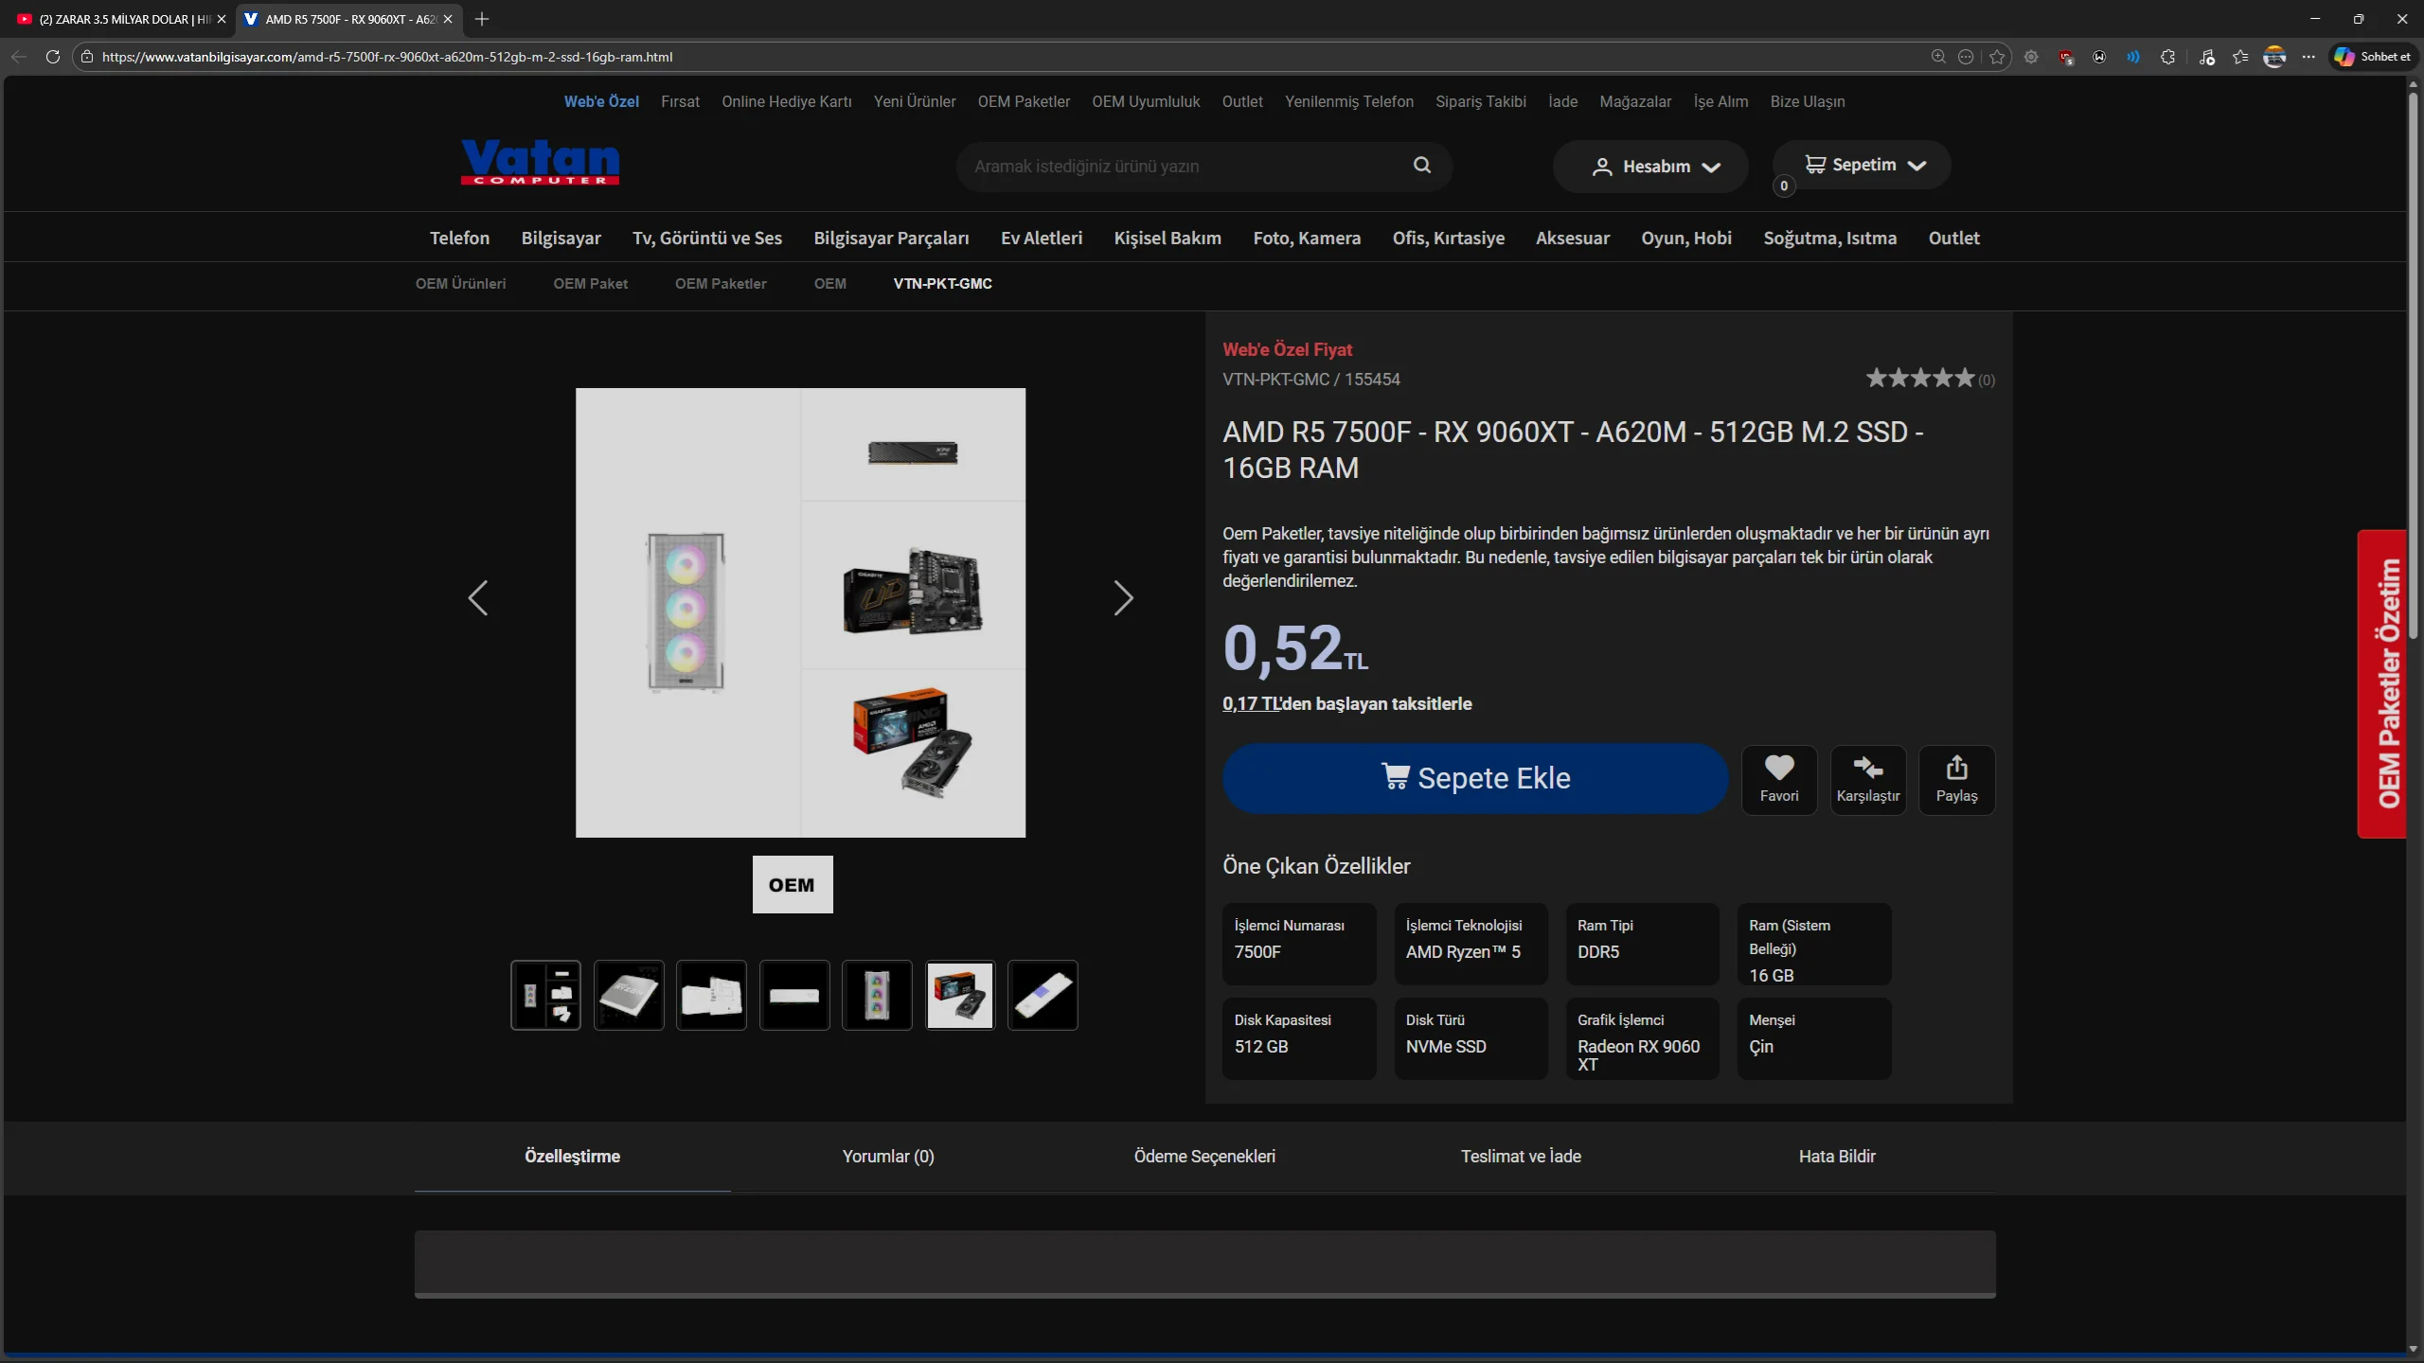Click the search magnifier icon
The height and width of the screenshot is (1363, 2424).
[1421, 166]
